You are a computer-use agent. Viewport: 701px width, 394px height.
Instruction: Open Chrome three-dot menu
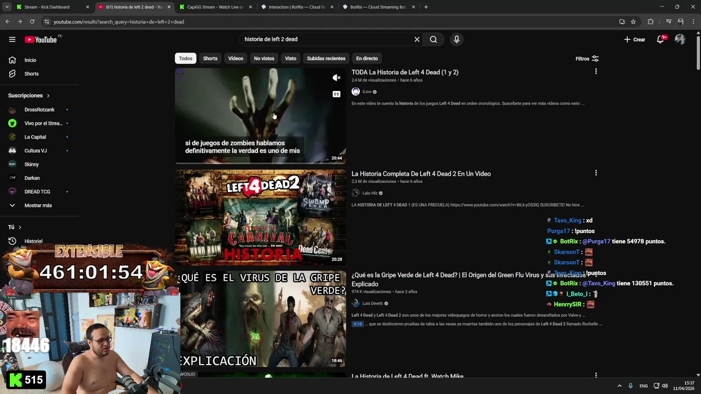pyautogui.click(x=694, y=21)
